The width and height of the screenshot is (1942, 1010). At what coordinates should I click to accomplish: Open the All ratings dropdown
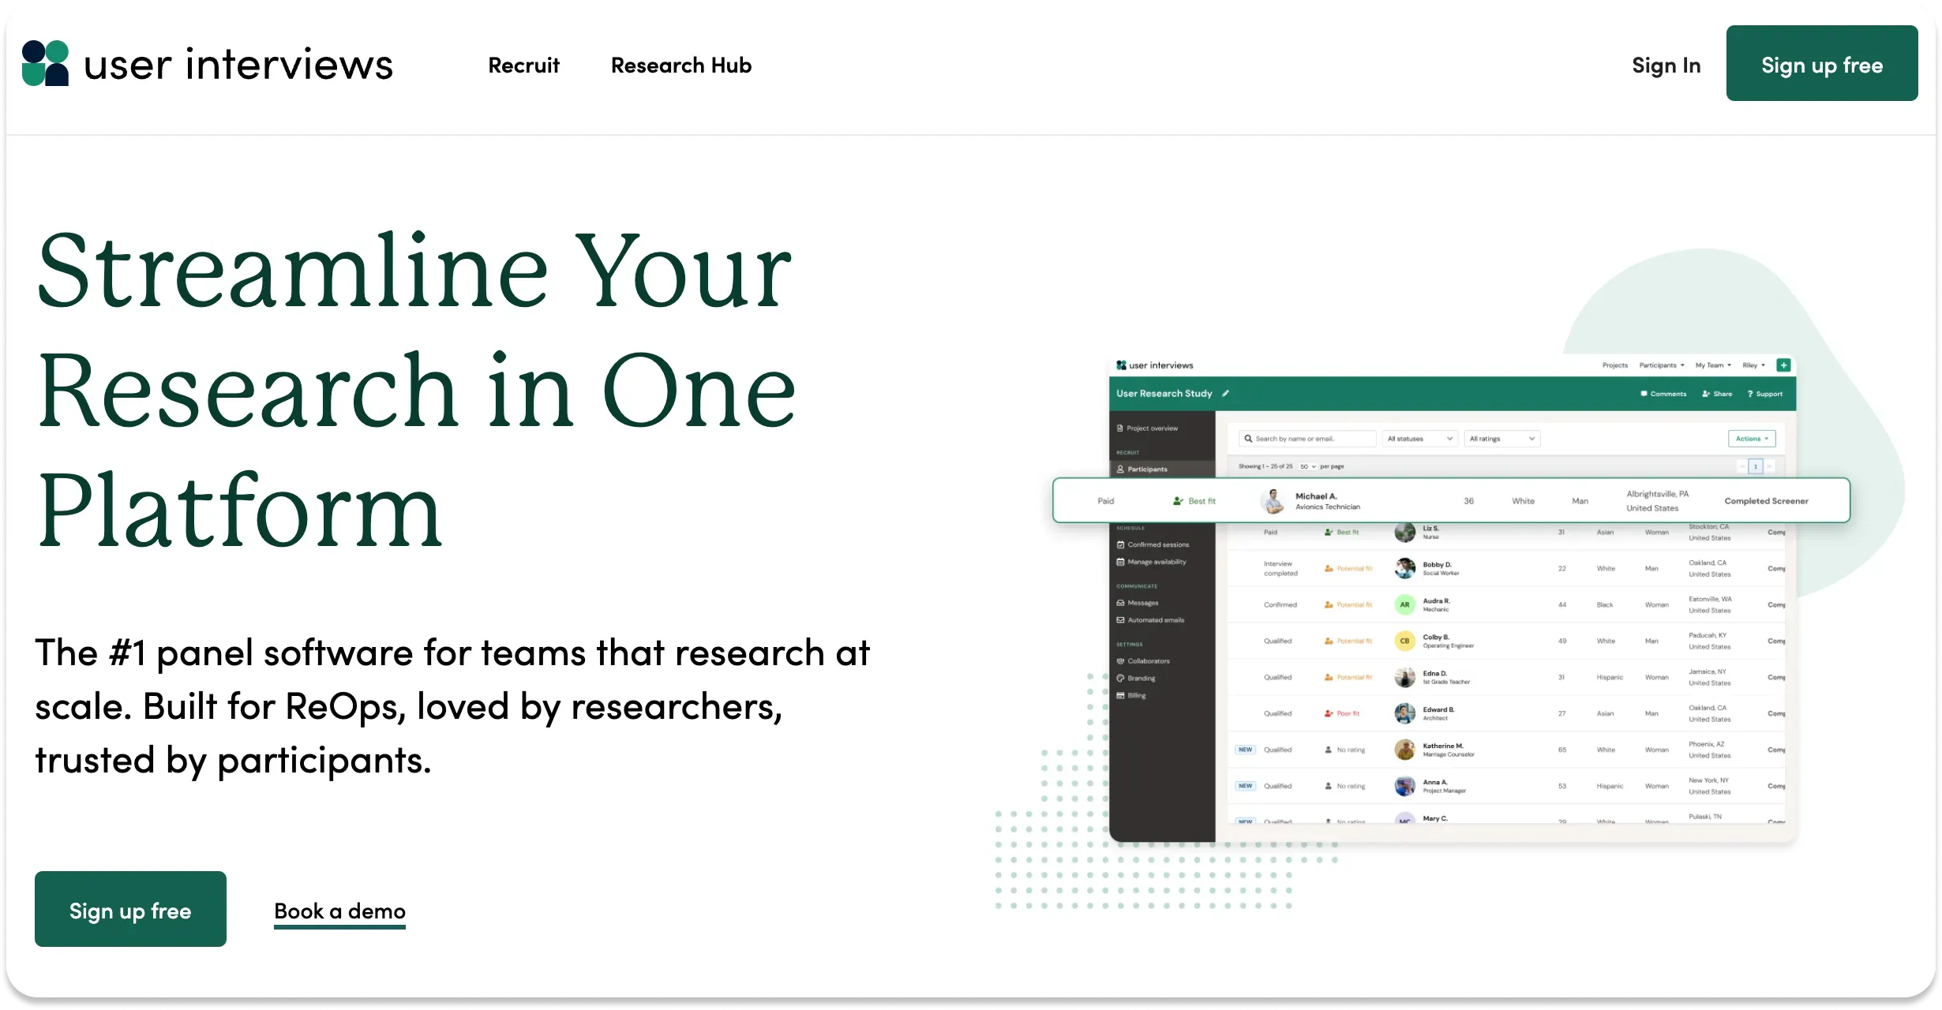click(1501, 439)
